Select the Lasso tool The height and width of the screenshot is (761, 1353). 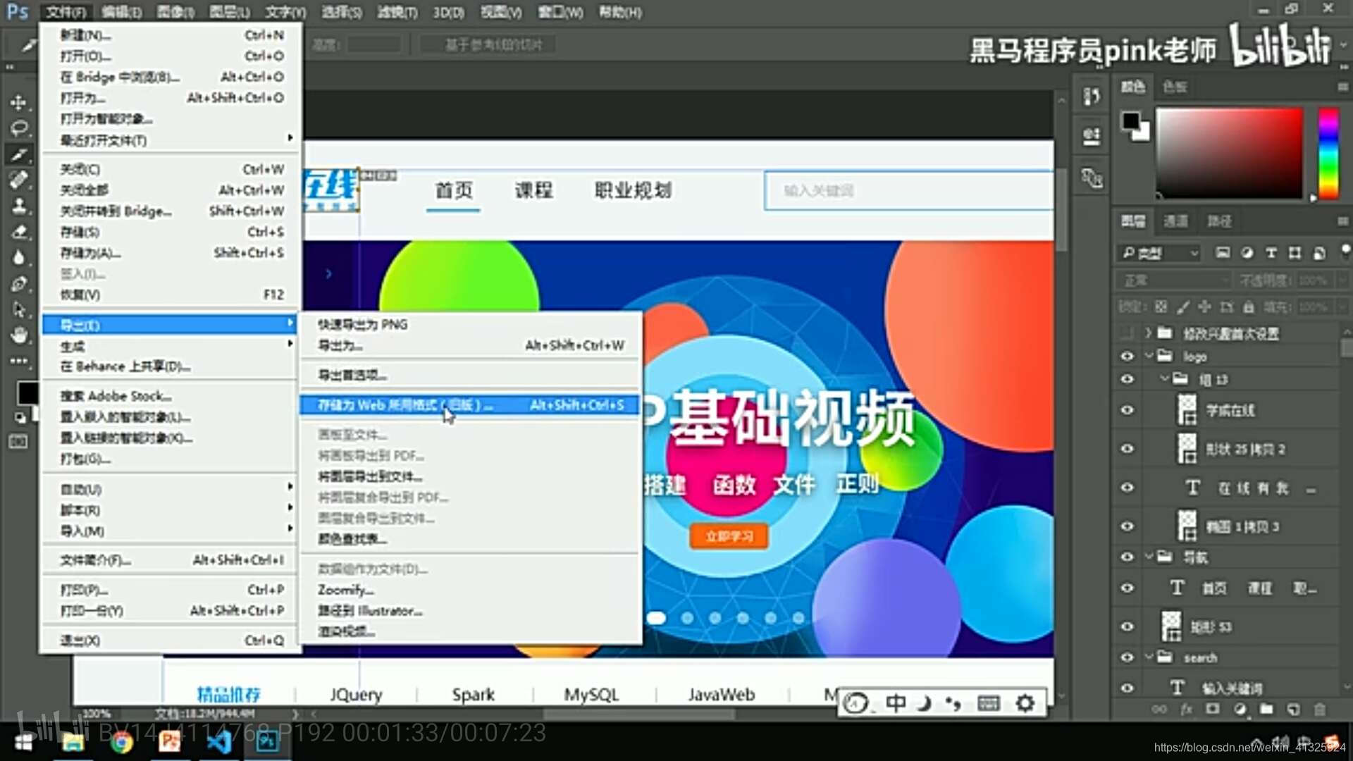[19, 128]
